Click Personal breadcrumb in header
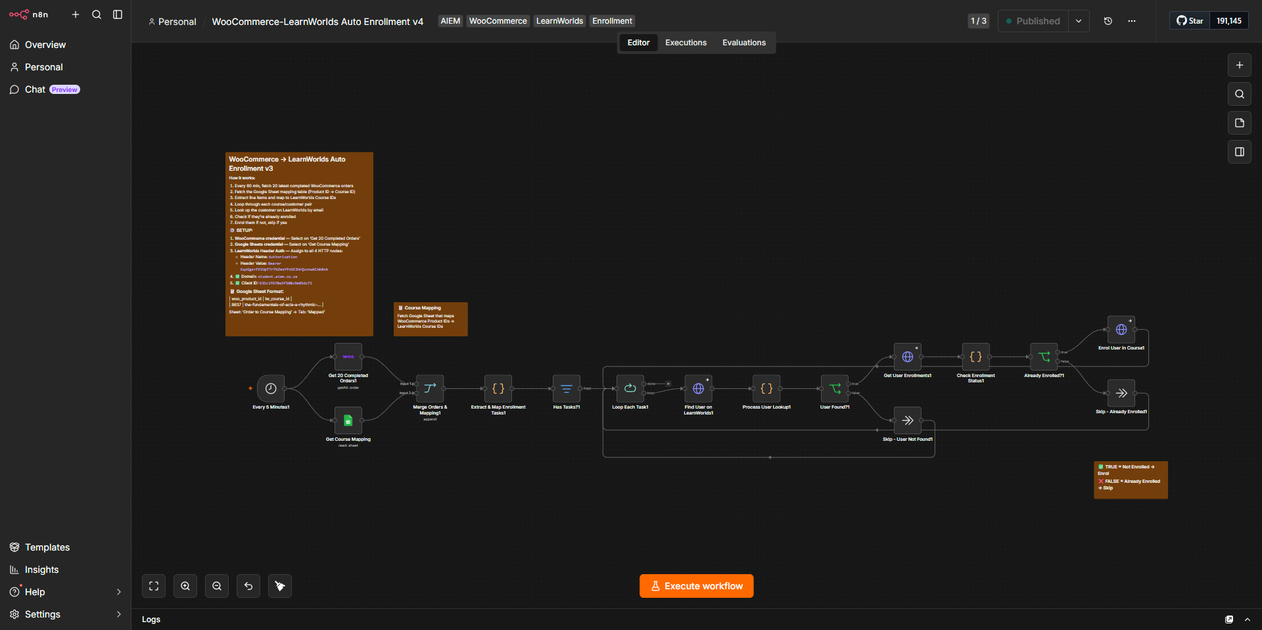 [x=172, y=22]
